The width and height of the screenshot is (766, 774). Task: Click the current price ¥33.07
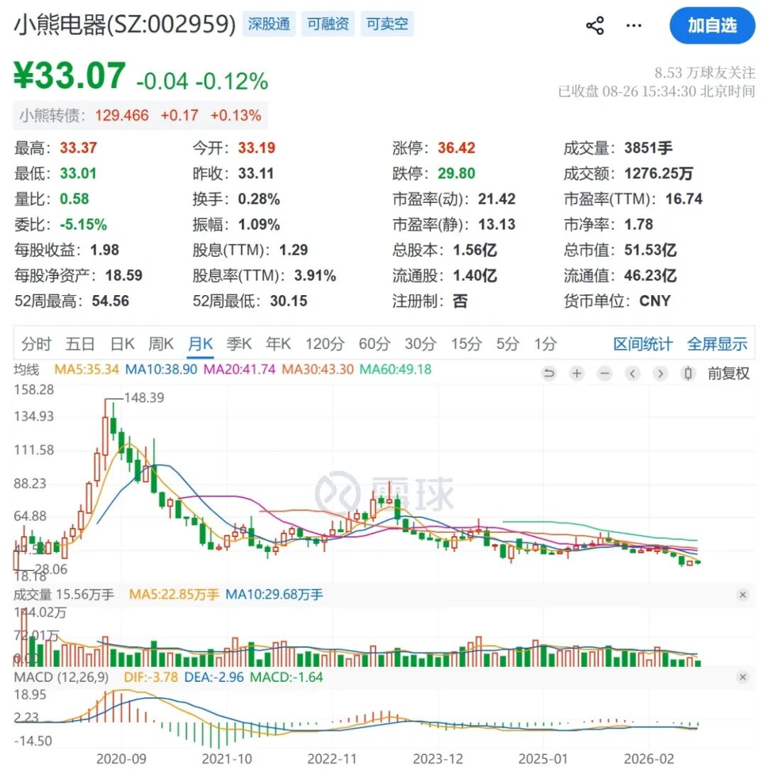[x=70, y=75]
